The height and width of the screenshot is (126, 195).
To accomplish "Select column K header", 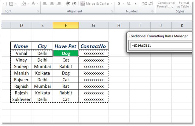I will (182, 25).
